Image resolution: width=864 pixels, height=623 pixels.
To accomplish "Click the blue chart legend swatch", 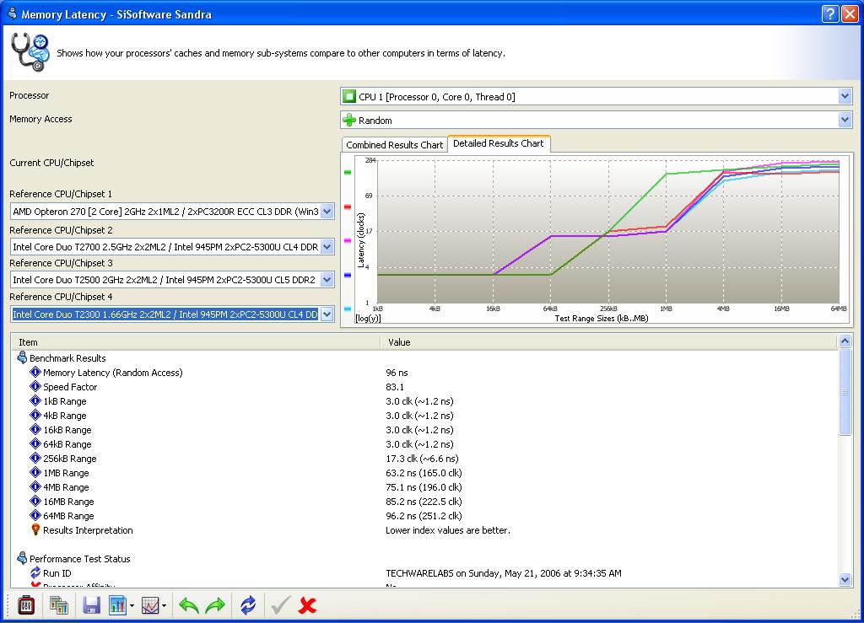I will pyautogui.click(x=347, y=275).
